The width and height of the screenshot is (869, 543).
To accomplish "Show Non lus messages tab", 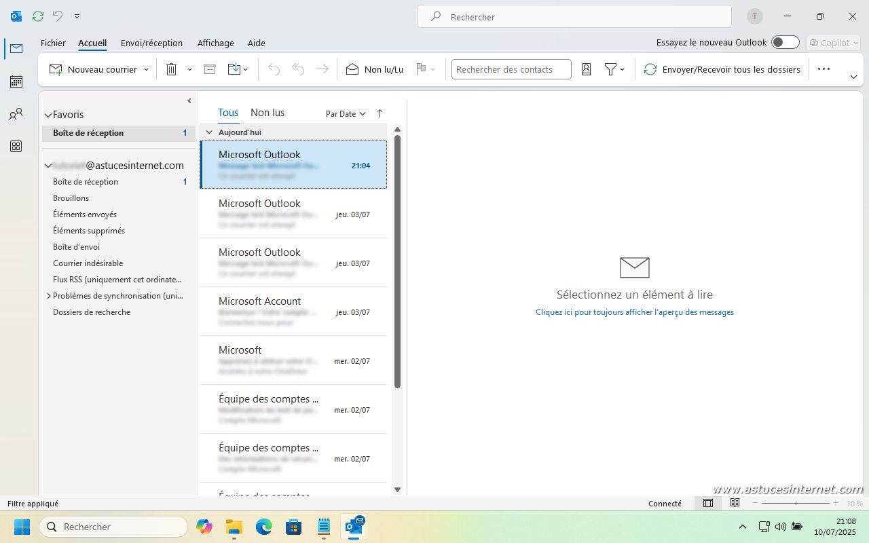I will (x=267, y=113).
